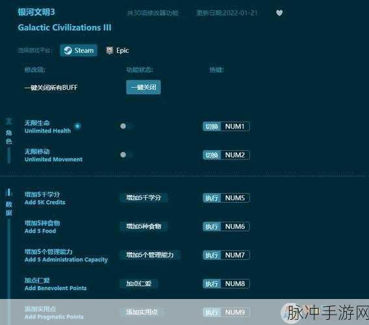
Task: Click the heart favorite icon
Action: tap(279, 13)
